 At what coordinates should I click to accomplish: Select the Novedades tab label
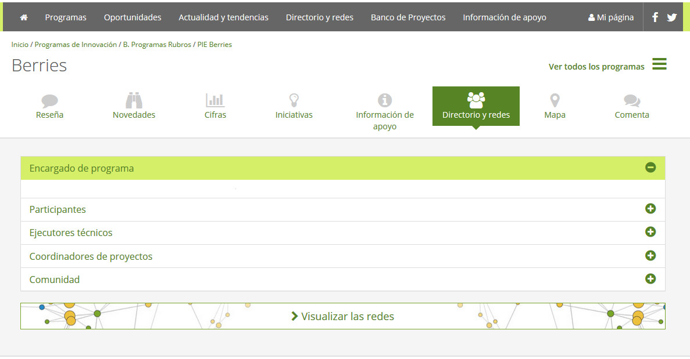click(134, 115)
